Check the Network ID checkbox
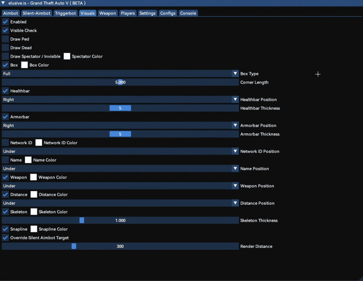Screen dimensions: 363x281 pyautogui.click(x=5, y=143)
